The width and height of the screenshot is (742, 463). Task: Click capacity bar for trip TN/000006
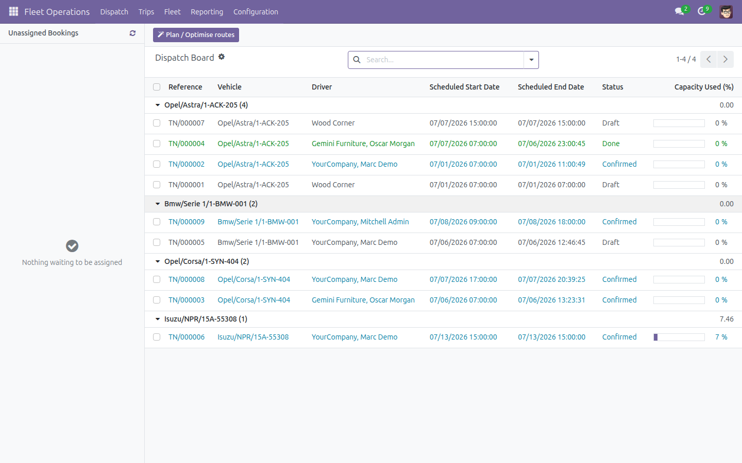click(679, 337)
